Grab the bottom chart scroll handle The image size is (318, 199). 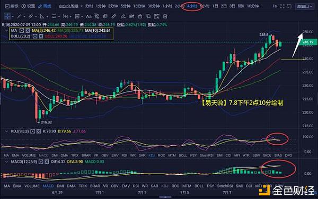(x=165, y=197)
